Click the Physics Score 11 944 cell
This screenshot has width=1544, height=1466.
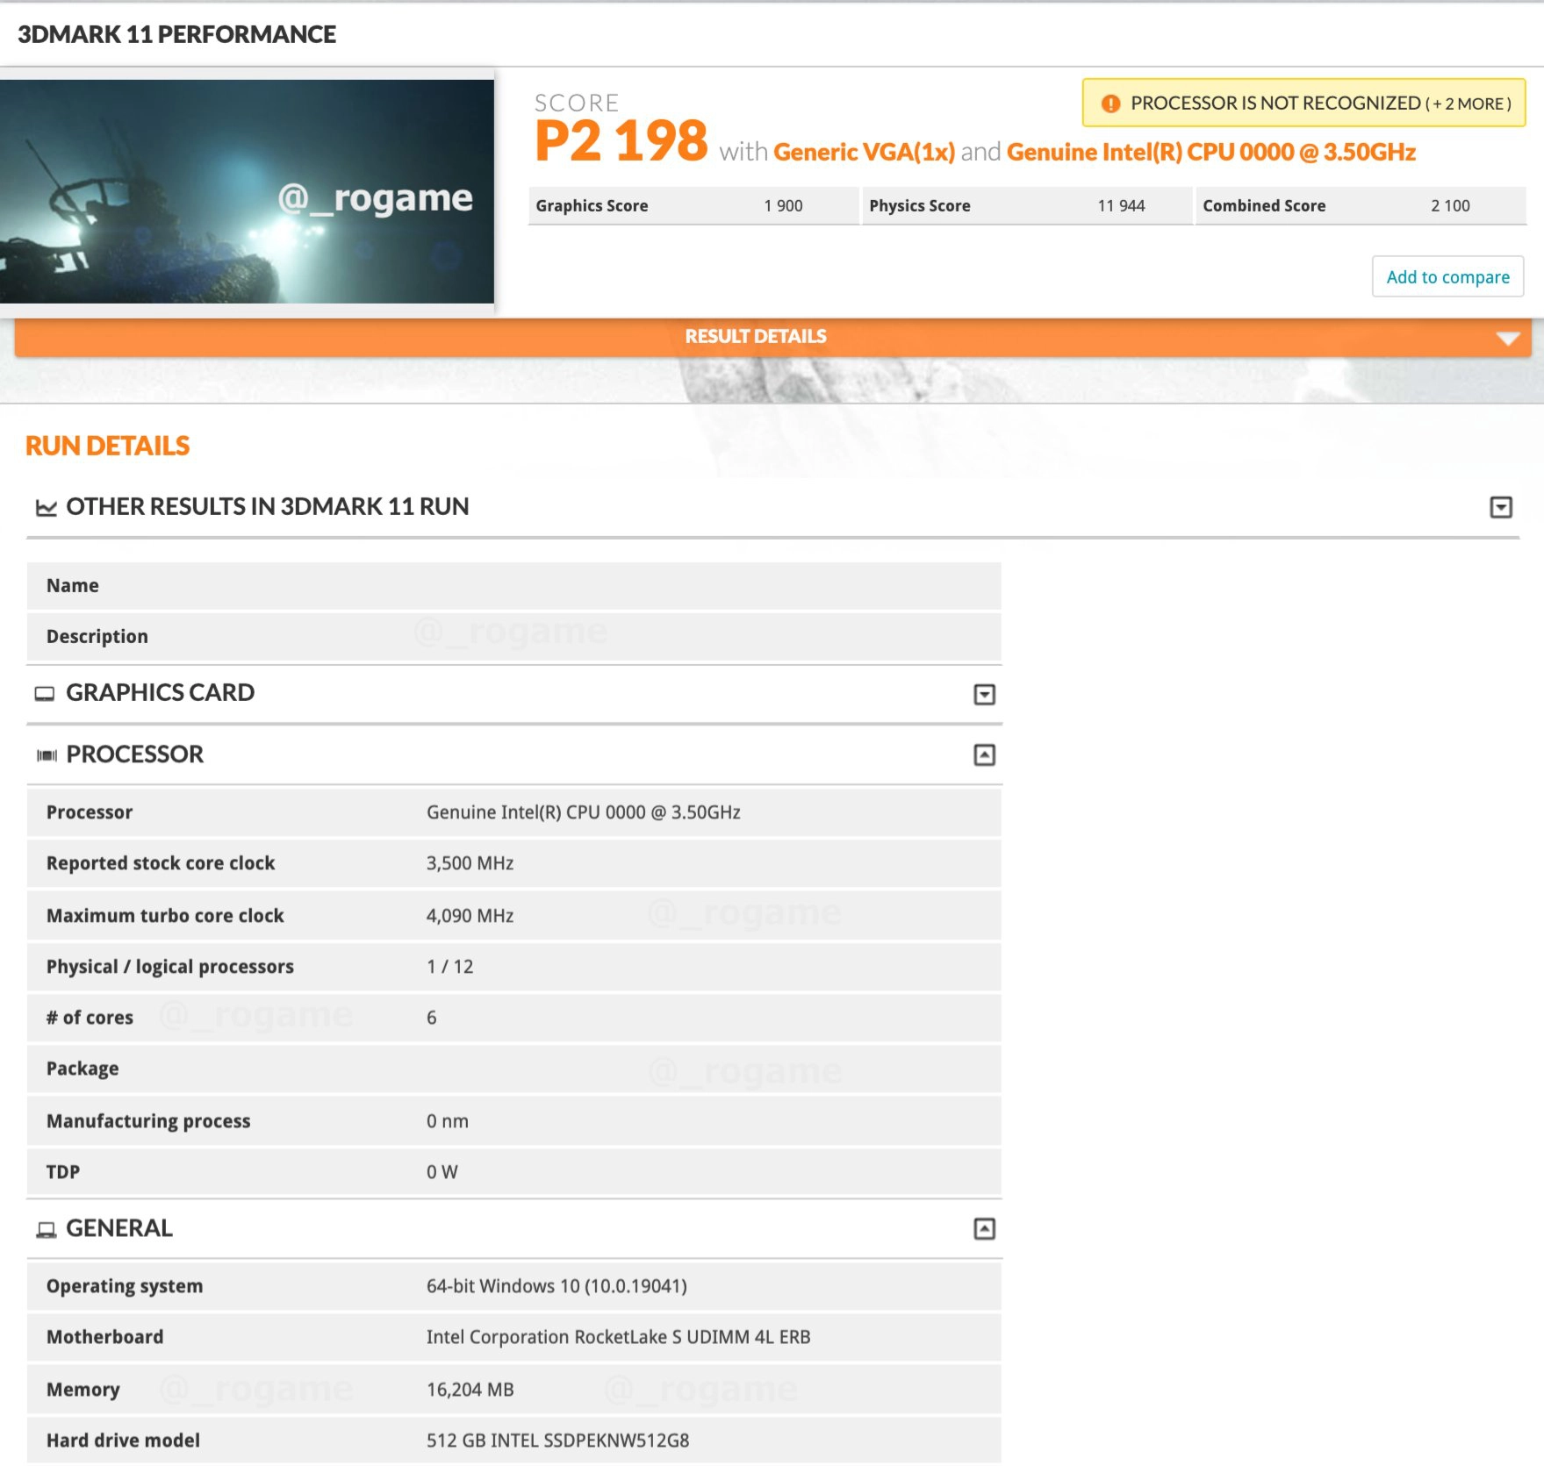1027,205
